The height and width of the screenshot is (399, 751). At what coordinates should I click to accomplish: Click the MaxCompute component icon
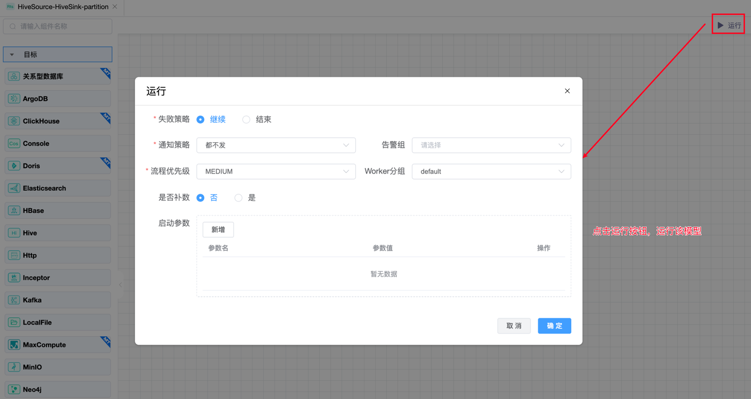tap(14, 345)
